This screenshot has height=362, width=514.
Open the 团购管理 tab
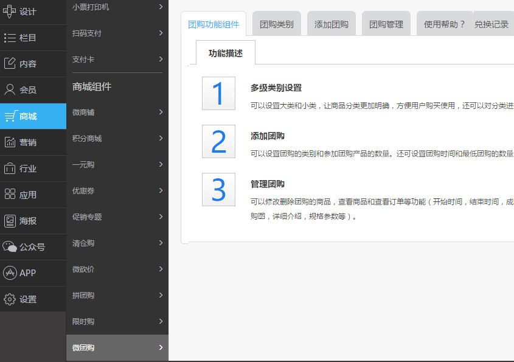pyautogui.click(x=386, y=24)
